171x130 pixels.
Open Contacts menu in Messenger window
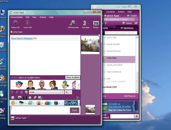111,12
